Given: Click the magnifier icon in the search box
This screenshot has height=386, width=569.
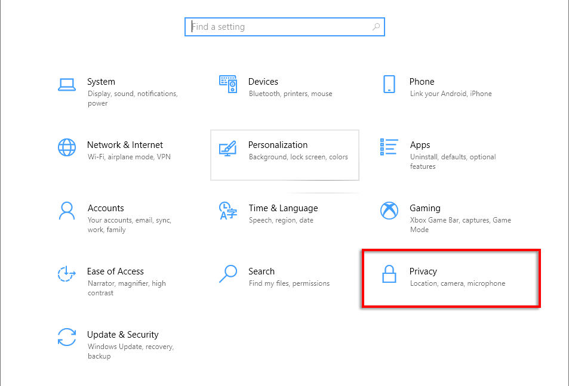Looking at the screenshot, I should tap(376, 27).
